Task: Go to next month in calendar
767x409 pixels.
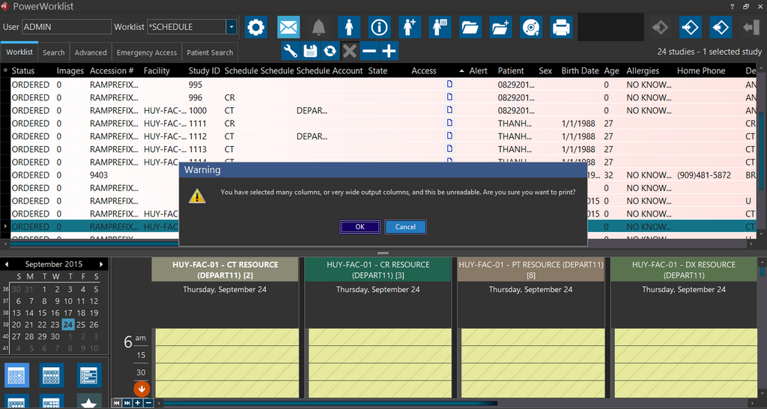Action: (x=102, y=264)
